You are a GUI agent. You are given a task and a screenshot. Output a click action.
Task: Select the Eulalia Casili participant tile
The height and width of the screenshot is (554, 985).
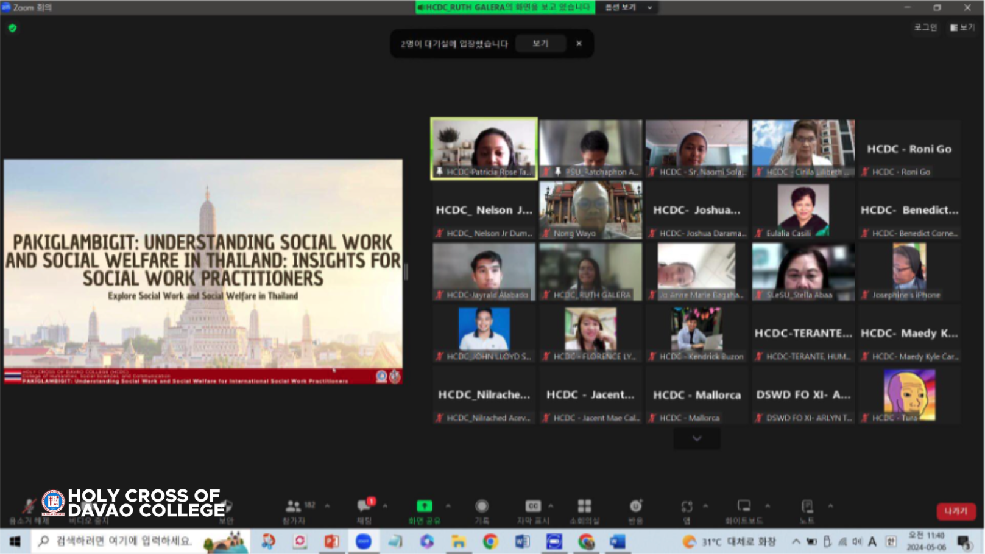click(x=803, y=210)
